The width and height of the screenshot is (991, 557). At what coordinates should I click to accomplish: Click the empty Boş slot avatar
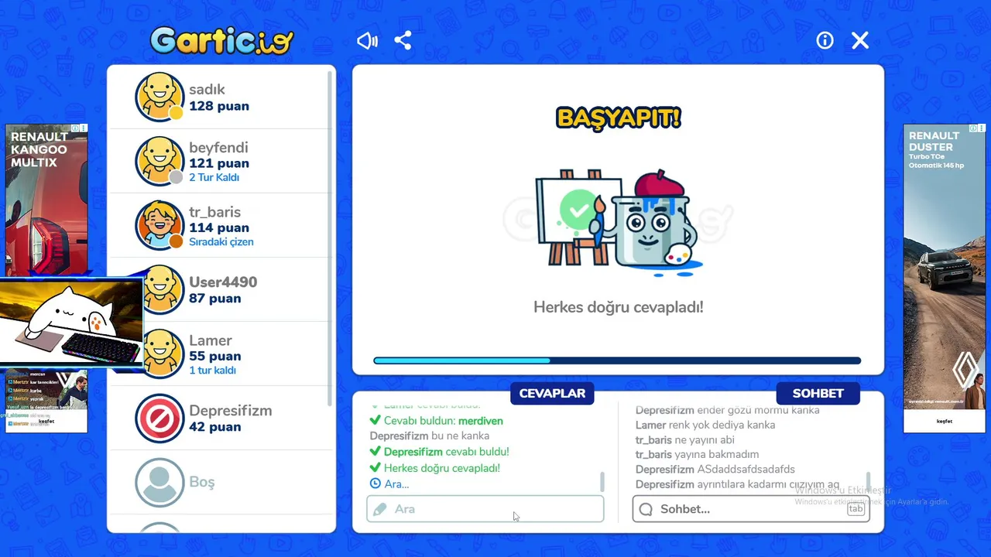160,482
